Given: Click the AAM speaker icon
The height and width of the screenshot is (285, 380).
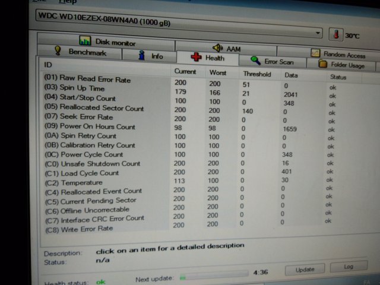Looking at the screenshot, I should click(x=217, y=47).
